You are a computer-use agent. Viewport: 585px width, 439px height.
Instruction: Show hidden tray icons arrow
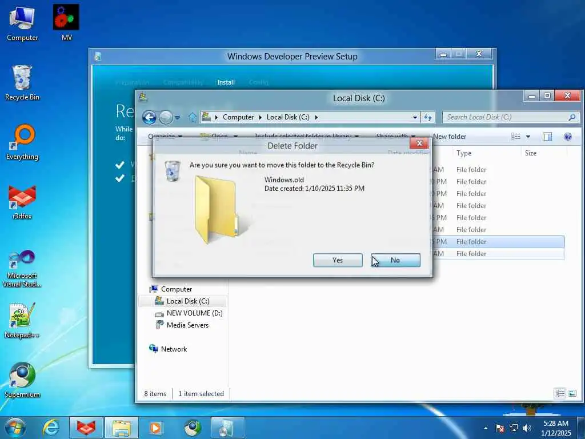coord(486,428)
